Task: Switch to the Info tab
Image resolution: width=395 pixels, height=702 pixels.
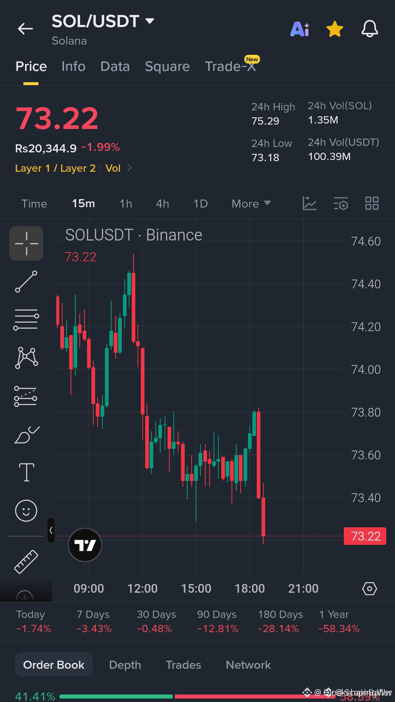Action: coord(74,67)
